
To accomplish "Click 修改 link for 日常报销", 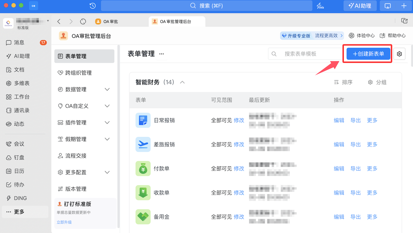I will 239,120.
